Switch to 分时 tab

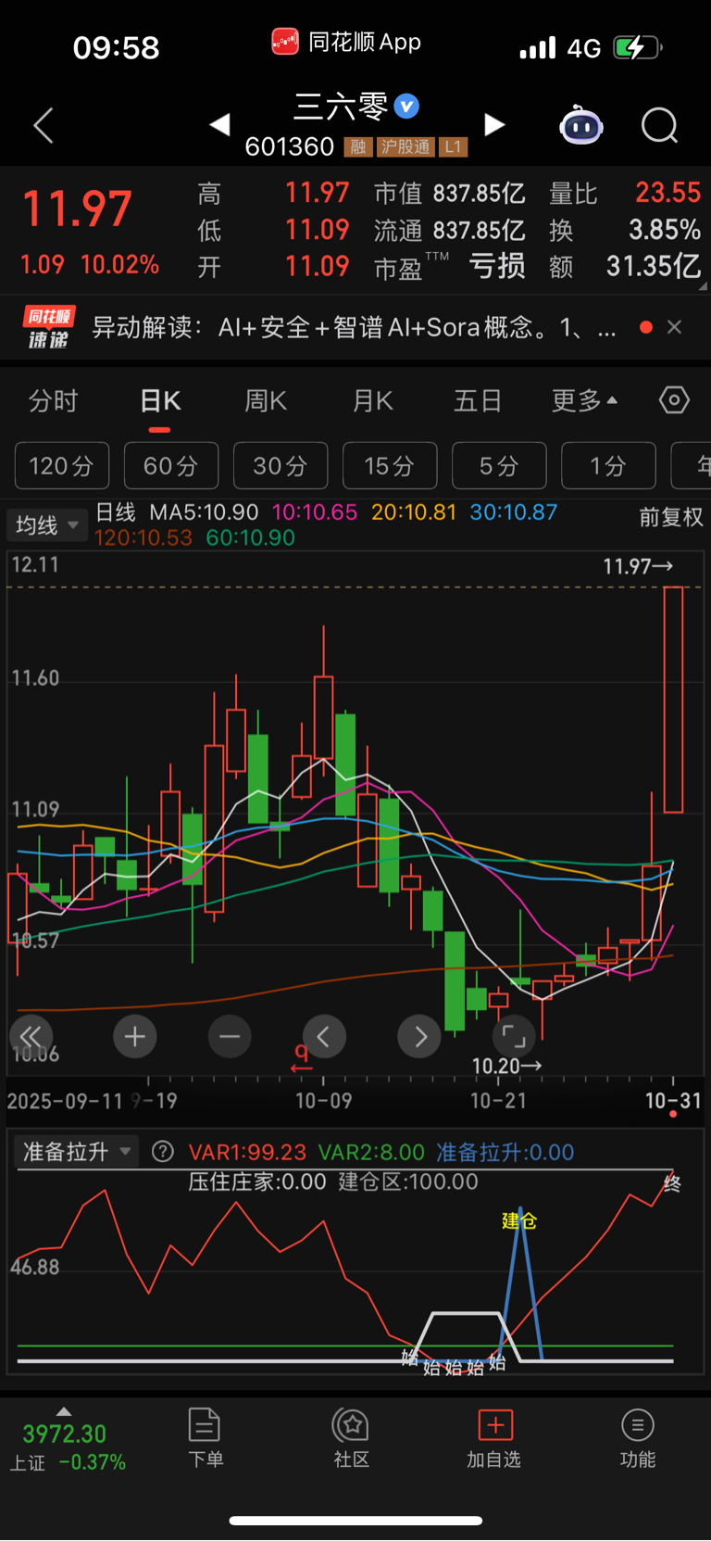[53, 401]
